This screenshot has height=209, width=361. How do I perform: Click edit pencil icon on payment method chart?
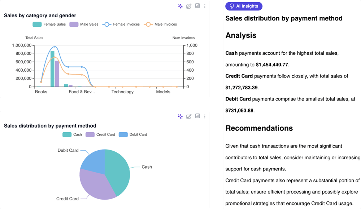pos(189,116)
